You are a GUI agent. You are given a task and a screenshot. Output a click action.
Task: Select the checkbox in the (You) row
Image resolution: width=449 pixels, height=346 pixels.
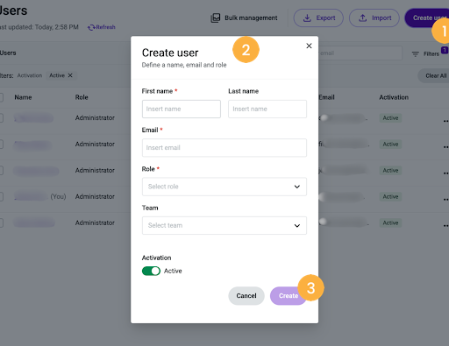tap(1, 196)
